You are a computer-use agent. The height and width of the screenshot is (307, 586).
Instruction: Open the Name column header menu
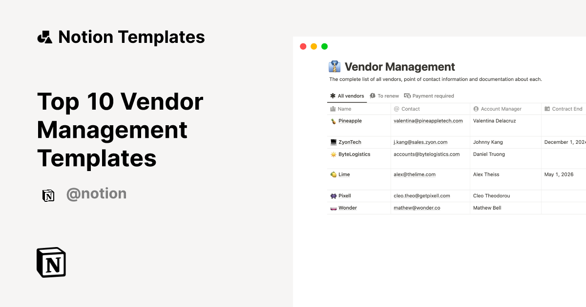[344, 109]
